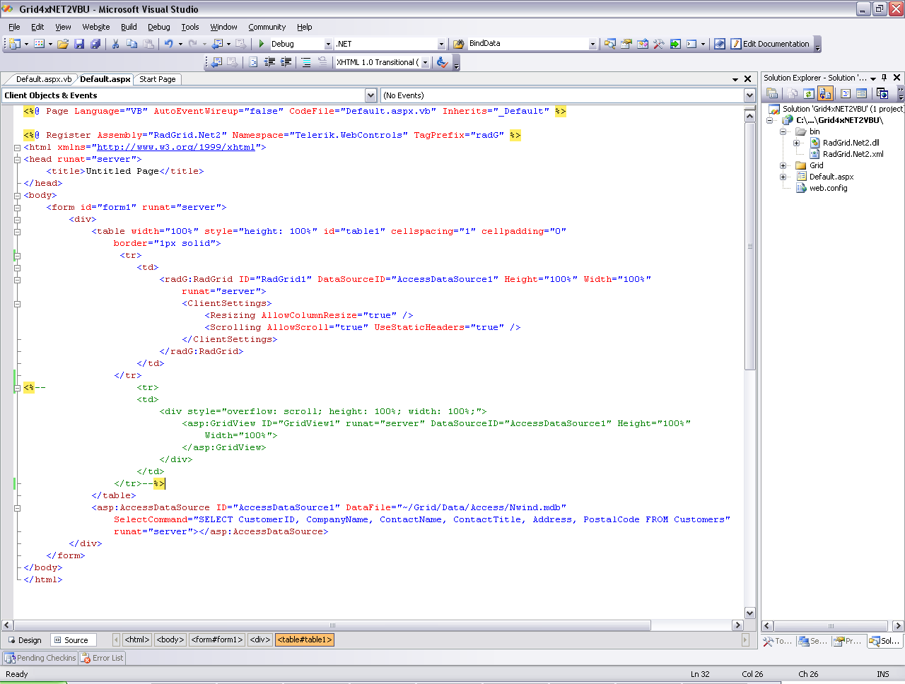Select the <table#table1> tag navigator button

click(304, 639)
